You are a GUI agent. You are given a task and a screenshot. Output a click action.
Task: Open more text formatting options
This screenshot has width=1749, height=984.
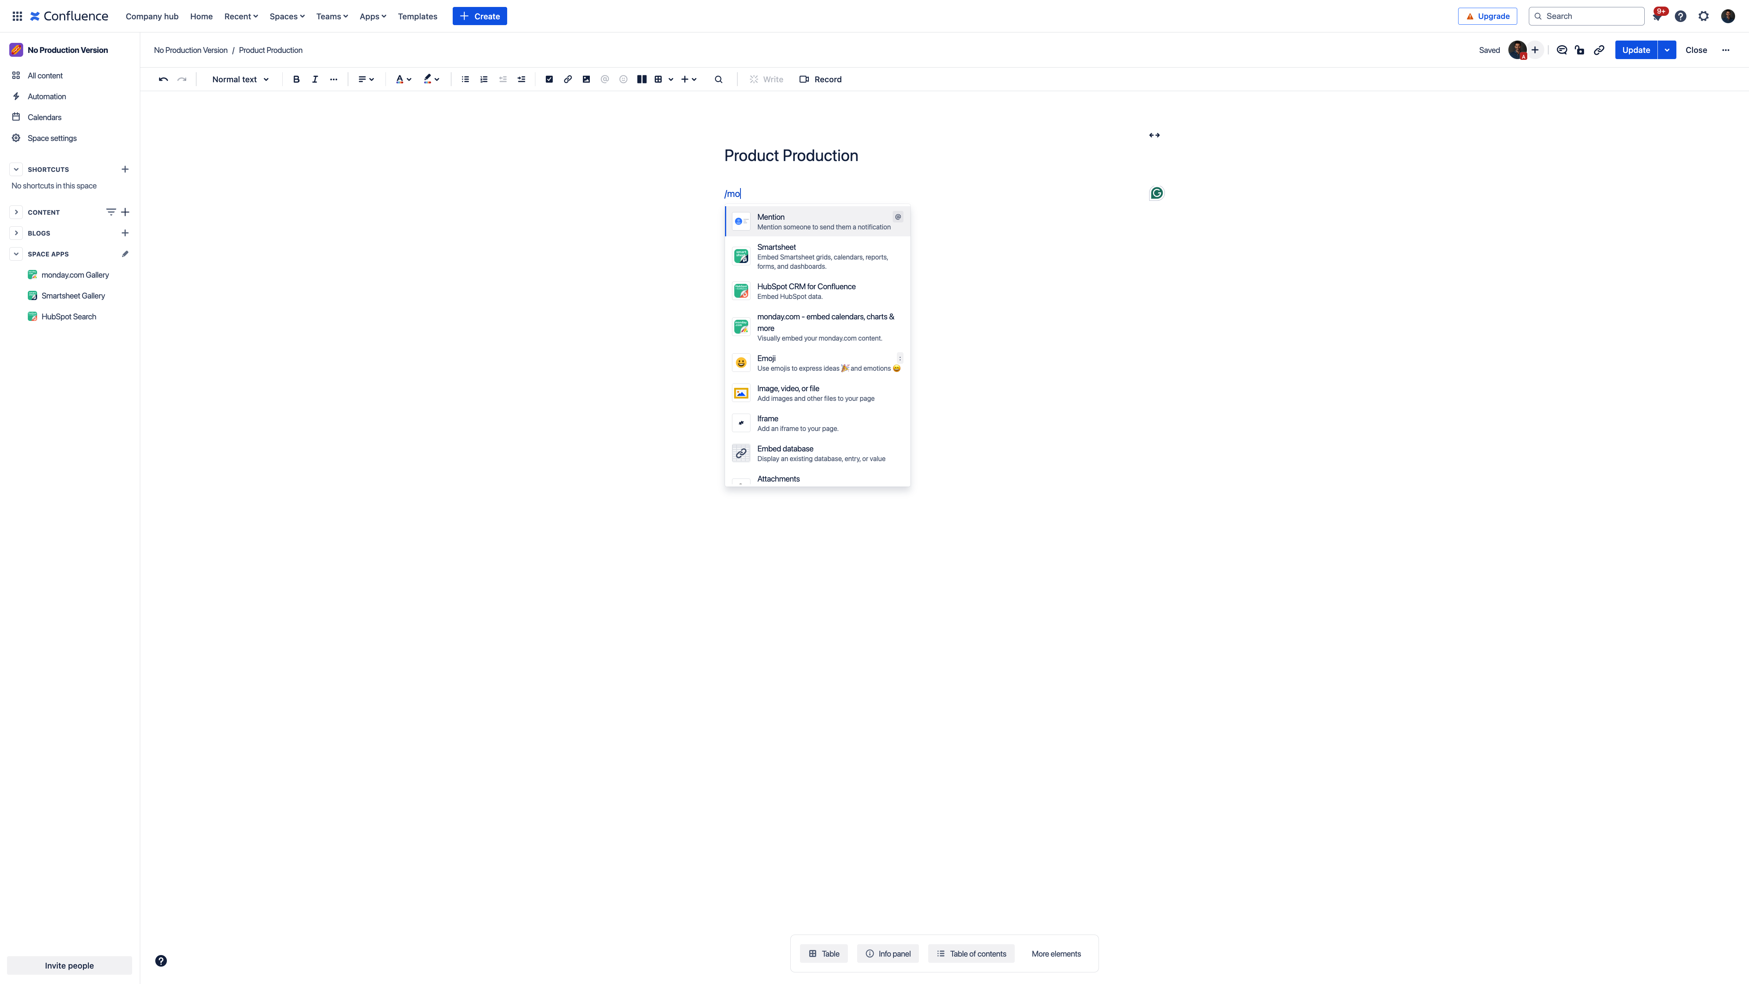(x=333, y=80)
